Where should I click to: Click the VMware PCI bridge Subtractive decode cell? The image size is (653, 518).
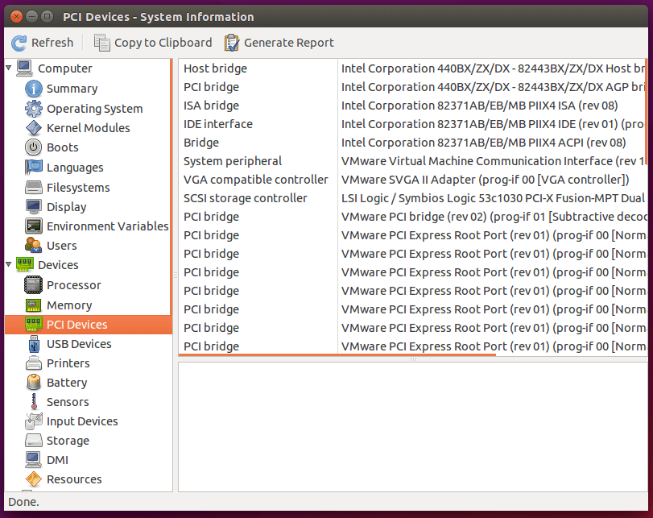click(493, 217)
